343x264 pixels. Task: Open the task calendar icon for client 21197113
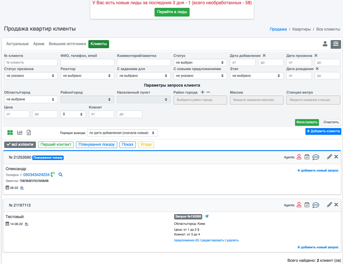point(307,205)
